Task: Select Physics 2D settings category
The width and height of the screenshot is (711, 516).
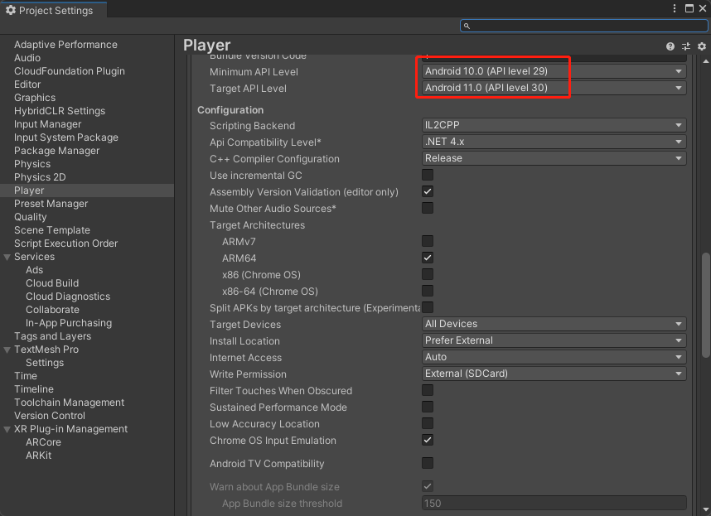Action: point(40,177)
